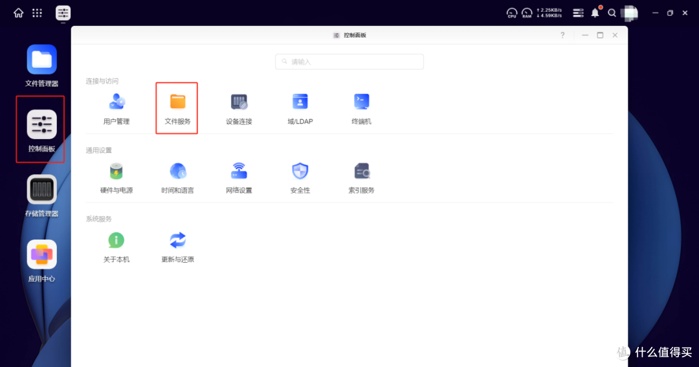
Task: Open Security (安全性) settings
Action: coord(300,177)
